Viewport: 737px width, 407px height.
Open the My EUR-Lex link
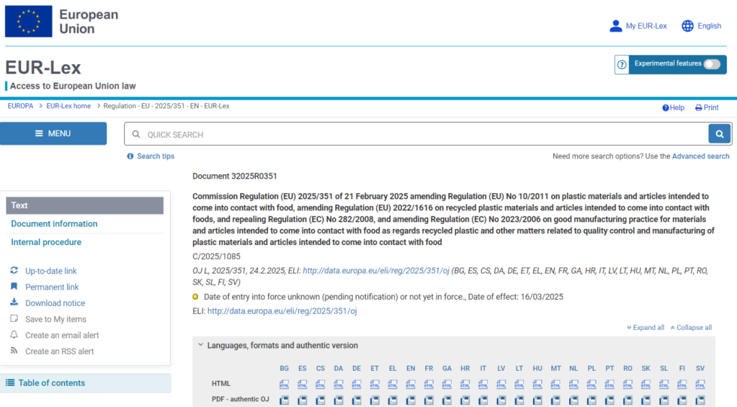coord(646,26)
